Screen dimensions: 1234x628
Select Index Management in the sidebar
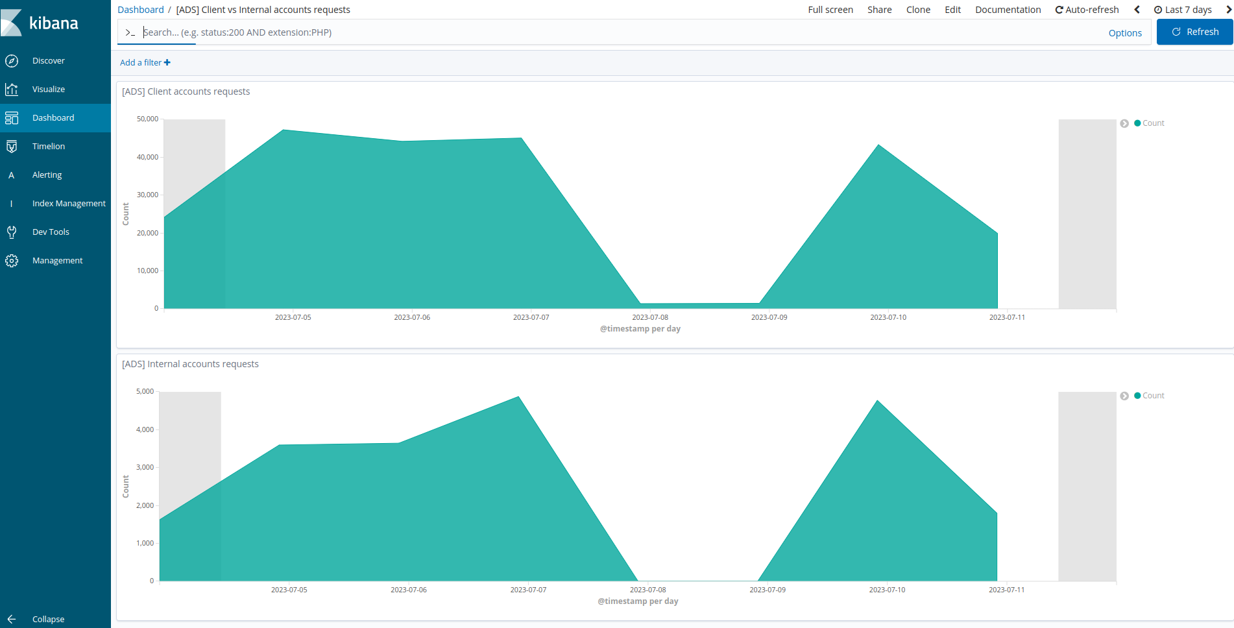coord(69,204)
